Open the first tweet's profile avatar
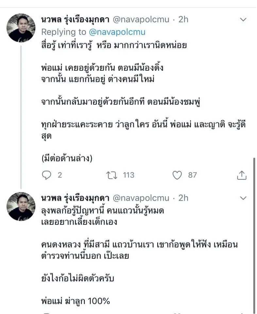Viewport: 257px width, 314px height. point(21,28)
